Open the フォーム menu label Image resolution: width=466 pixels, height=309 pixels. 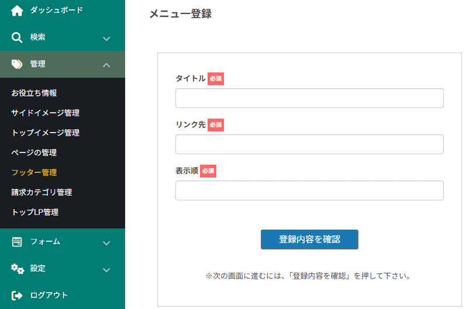pyautogui.click(x=45, y=242)
